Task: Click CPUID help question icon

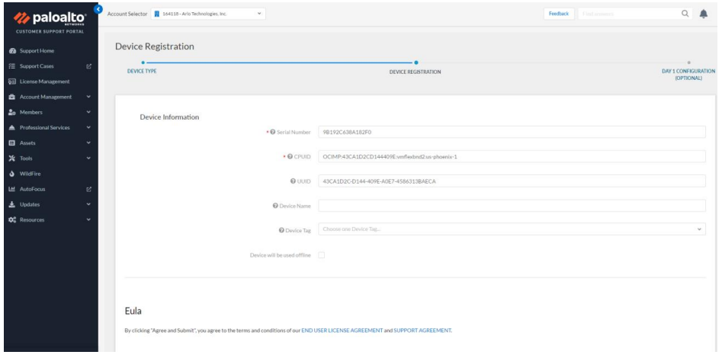Action: click(x=290, y=156)
